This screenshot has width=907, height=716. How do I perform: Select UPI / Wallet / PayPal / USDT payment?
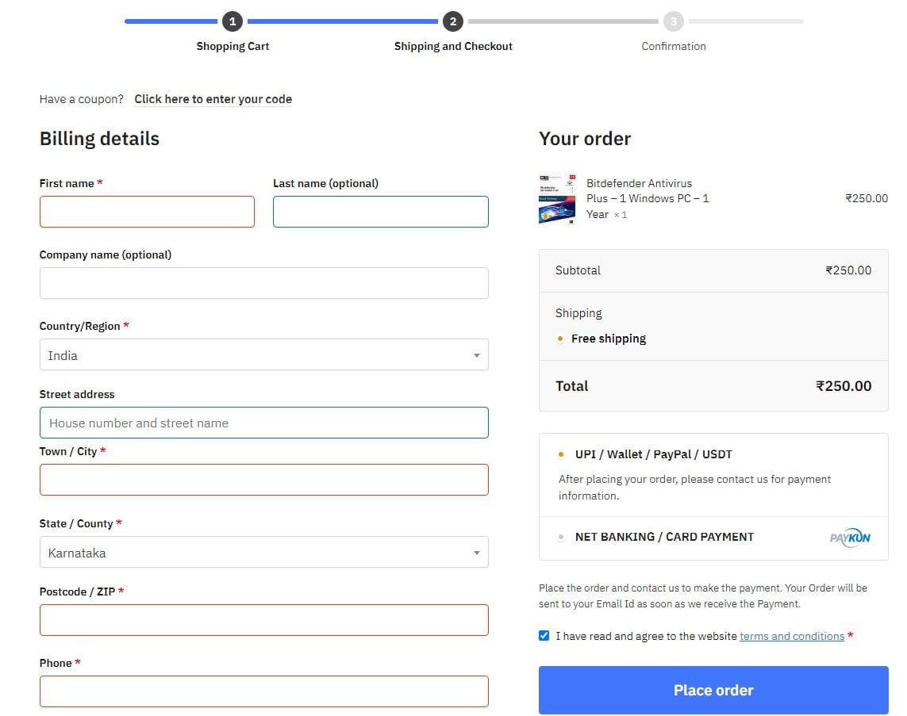pos(561,455)
